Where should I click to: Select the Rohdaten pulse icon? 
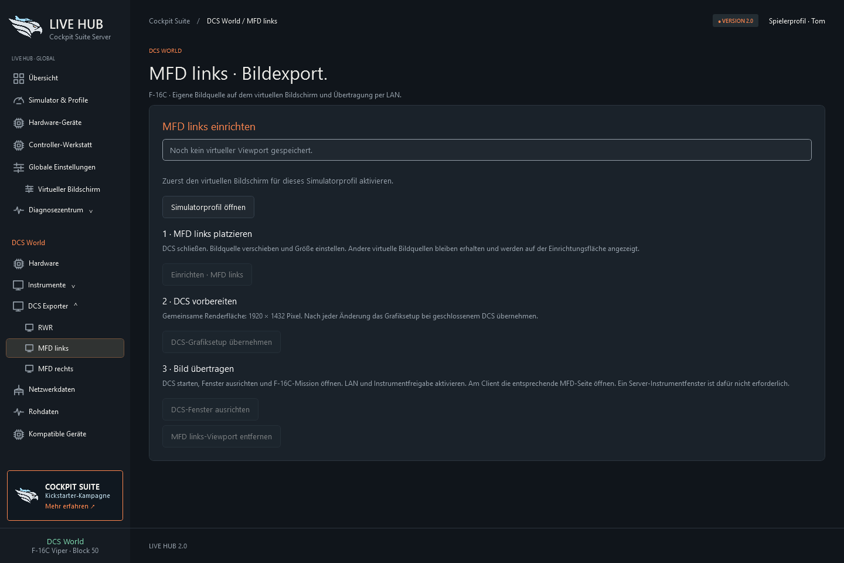(x=19, y=412)
